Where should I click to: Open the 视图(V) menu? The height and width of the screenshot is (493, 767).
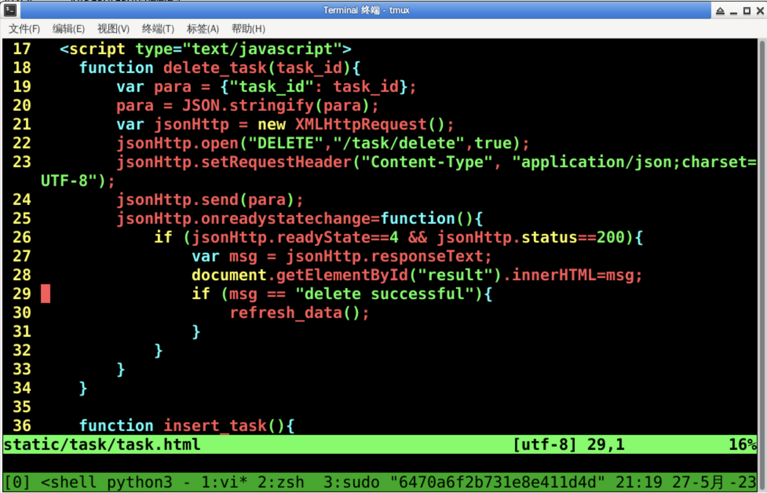[x=113, y=29]
